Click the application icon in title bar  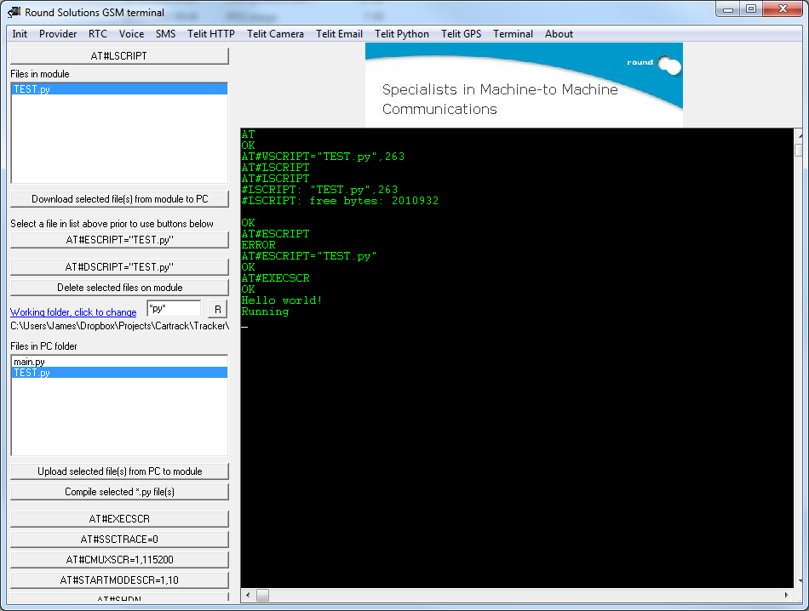pyautogui.click(x=14, y=12)
